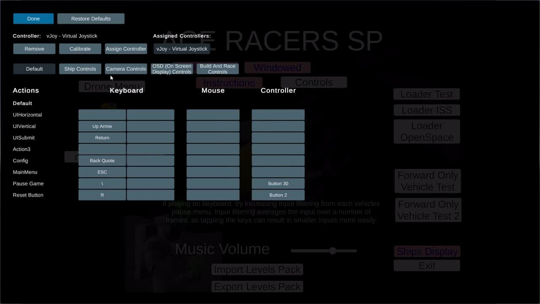Click empty Mouse binding for UIHorizontal
The width and height of the screenshot is (540, 304).
tap(213, 115)
